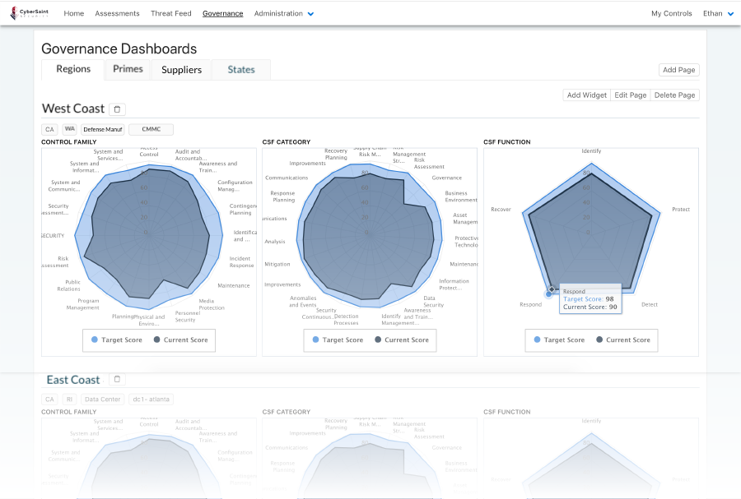This screenshot has width=741, height=499.
Task: Toggle Target Score legend in CSF Category chart
Action: [x=338, y=340]
